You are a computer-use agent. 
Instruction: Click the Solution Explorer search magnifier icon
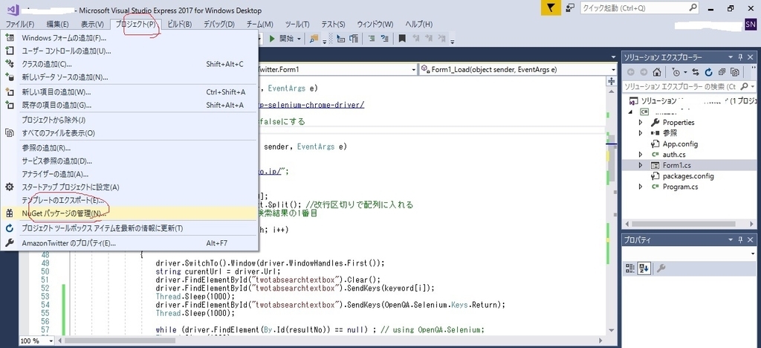point(743,86)
